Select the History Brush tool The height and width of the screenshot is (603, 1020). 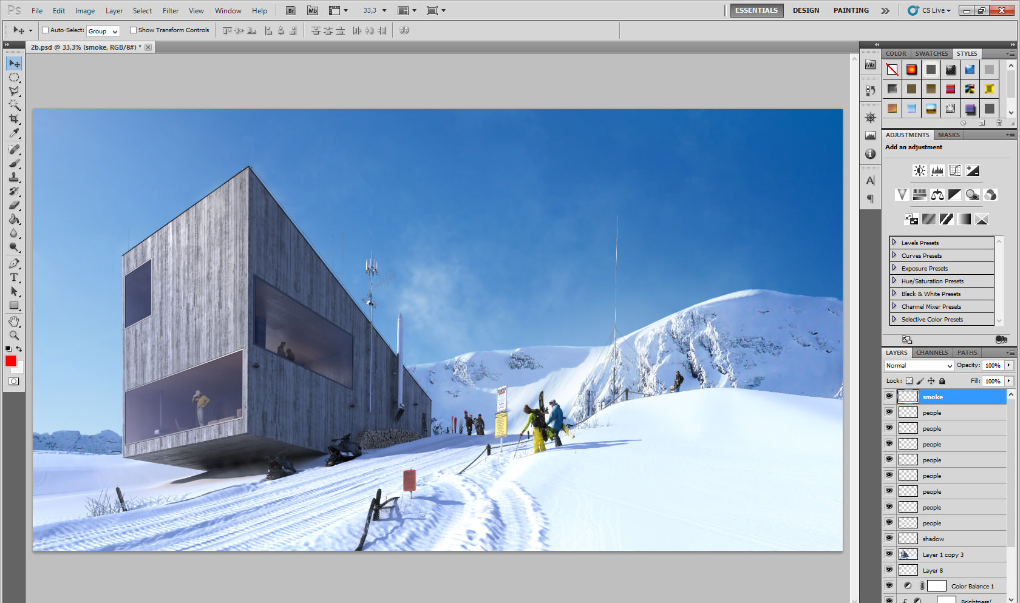pos(14,191)
